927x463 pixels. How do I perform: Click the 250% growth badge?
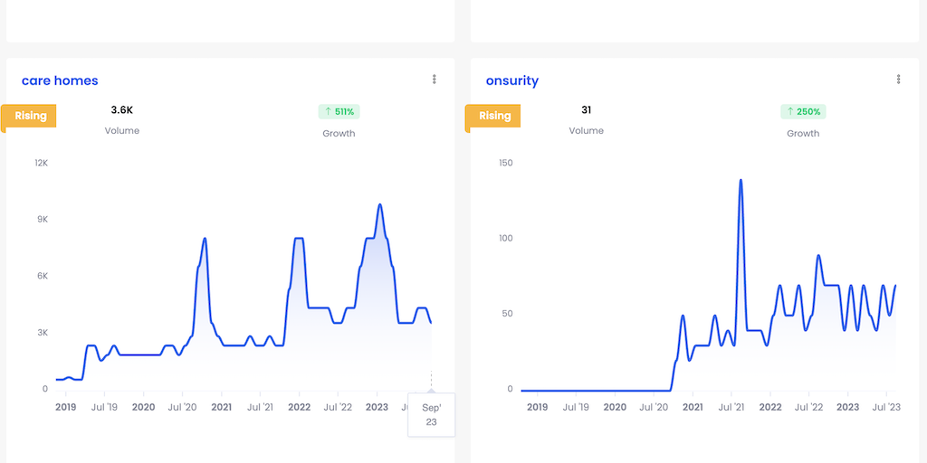(x=803, y=111)
